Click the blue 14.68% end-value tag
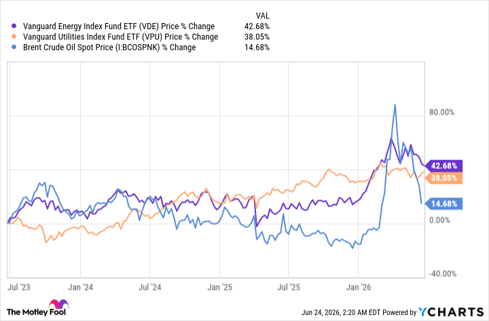The height and width of the screenshot is (321, 489). pos(443,204)
